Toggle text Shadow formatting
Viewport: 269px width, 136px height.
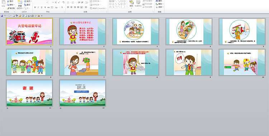pyautogui.click(x=45, y=8)
